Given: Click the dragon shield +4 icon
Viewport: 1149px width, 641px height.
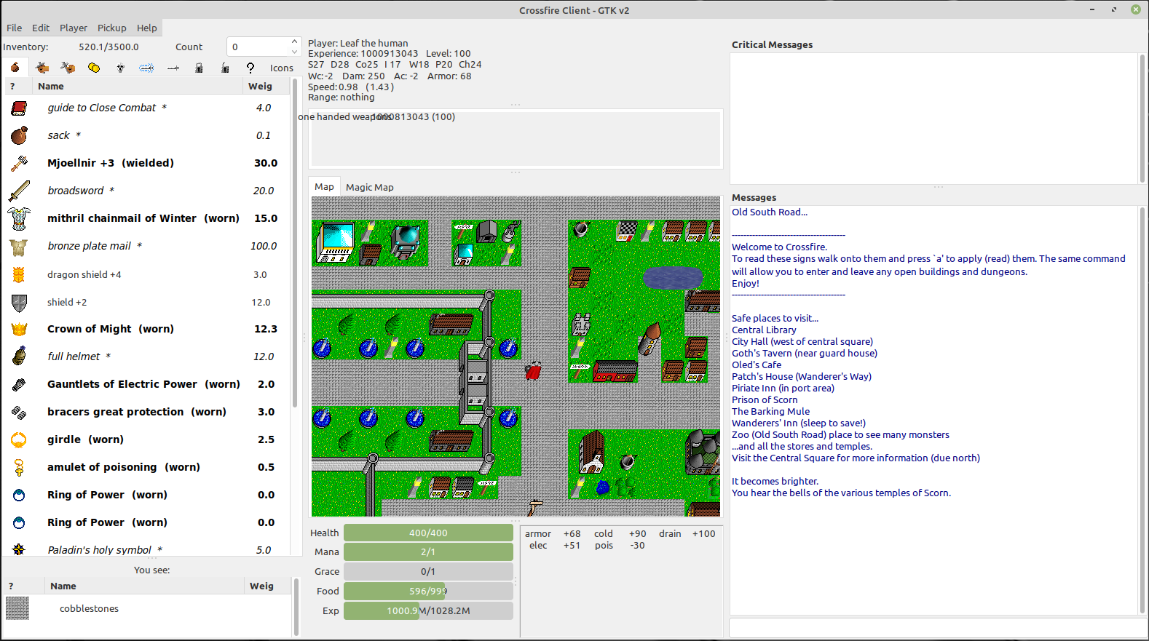Looking at the screenshot, I should 19,274.
